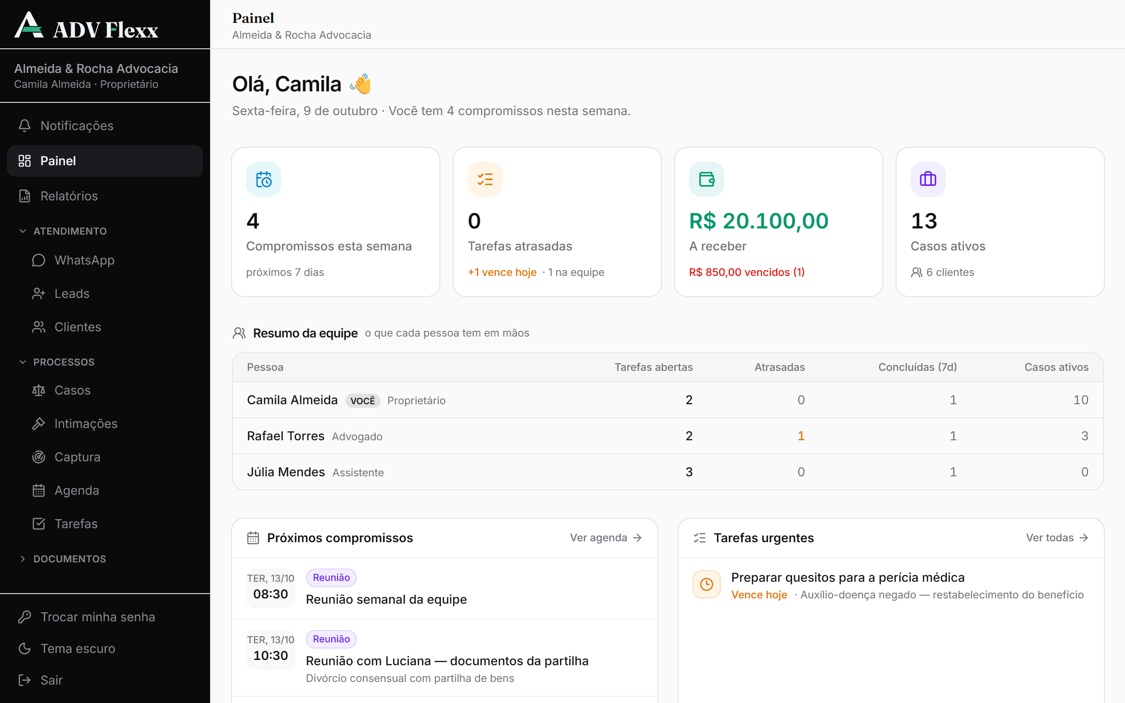Toggle Tema escuro dark mode
The image size is (1125, 703).
[105, 649]
